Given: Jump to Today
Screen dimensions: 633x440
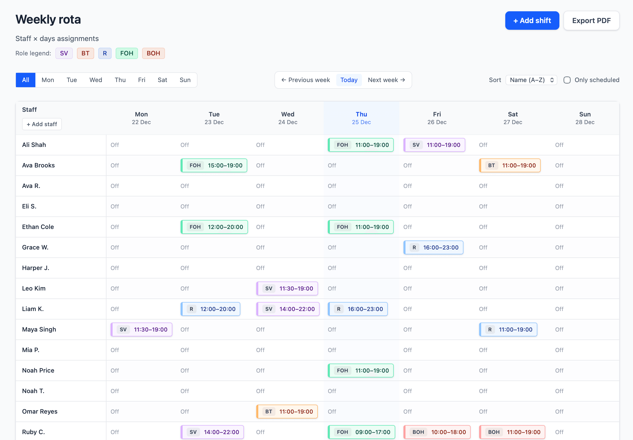Looking at the screenshot, I should tap(349, 80).
